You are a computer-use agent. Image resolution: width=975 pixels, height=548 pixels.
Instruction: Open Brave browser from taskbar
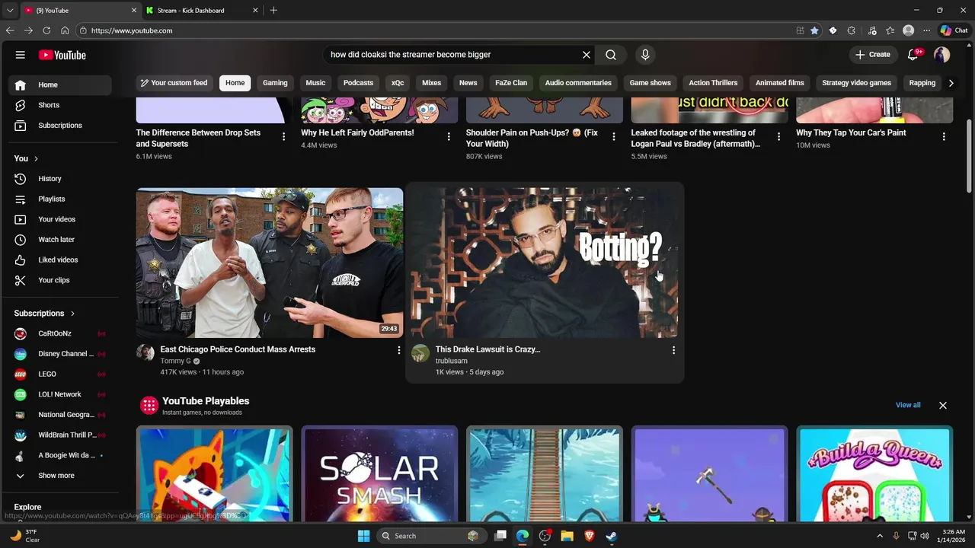click(x=589, y=536)
